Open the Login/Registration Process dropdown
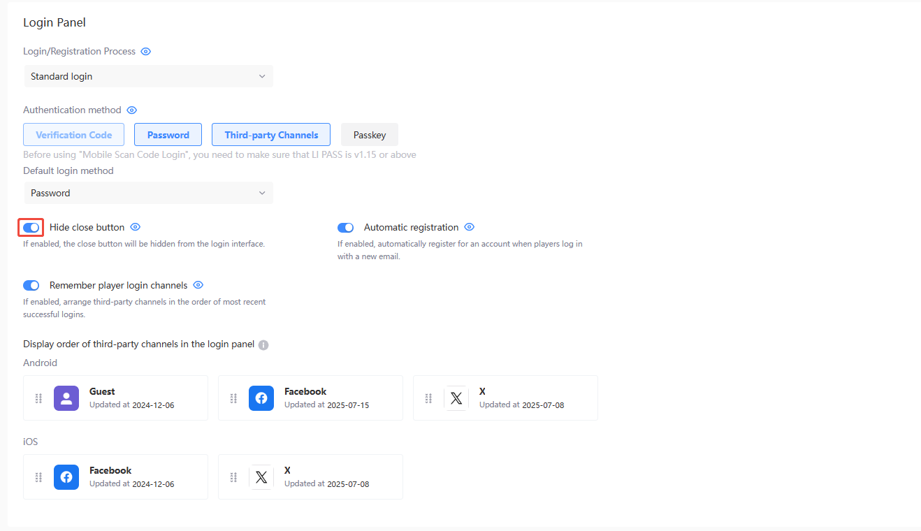 (x=148, y=75)
